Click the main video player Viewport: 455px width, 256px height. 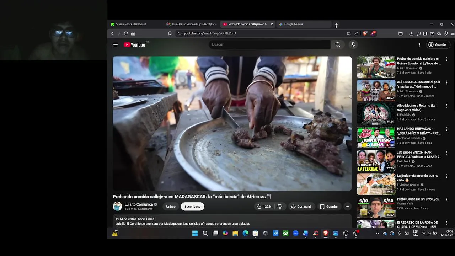232,123
